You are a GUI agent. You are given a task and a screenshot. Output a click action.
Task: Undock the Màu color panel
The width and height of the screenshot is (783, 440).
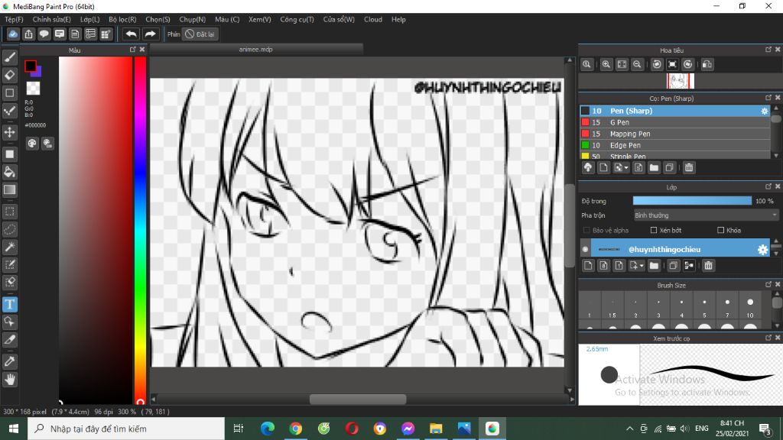click(133, 50)
